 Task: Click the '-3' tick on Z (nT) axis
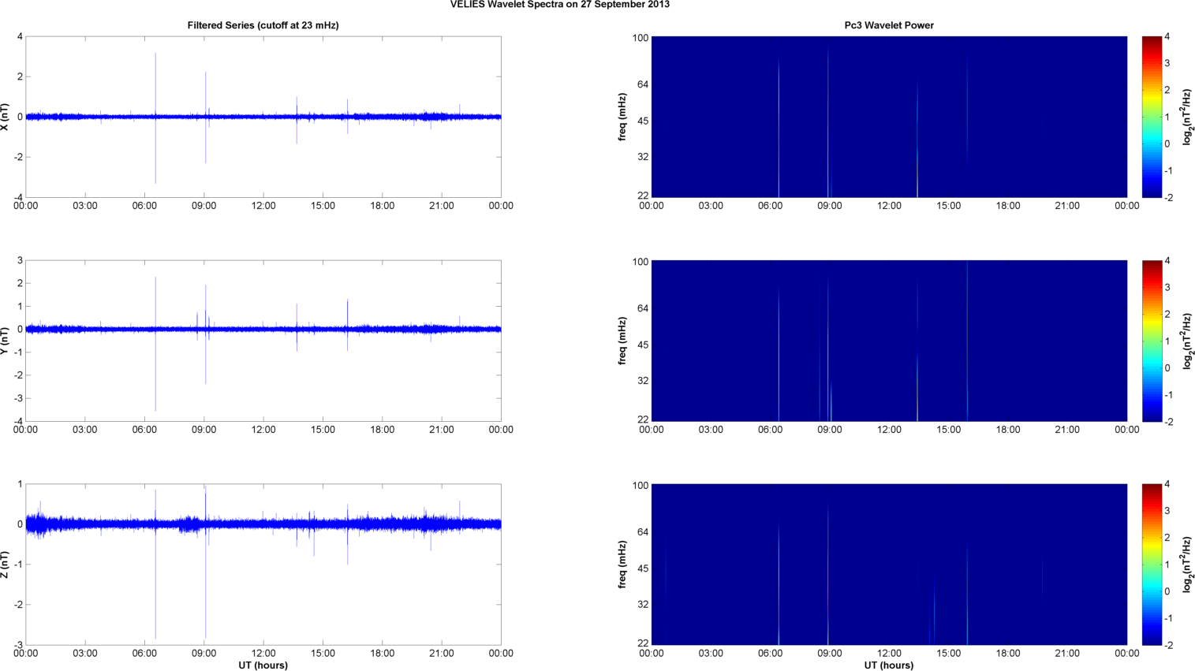[18, 646]
